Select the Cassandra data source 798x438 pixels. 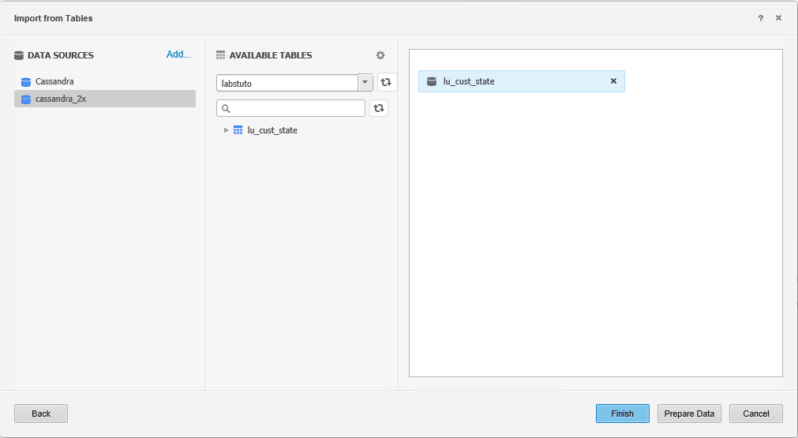pyautogui.click(x=54, y=81)
